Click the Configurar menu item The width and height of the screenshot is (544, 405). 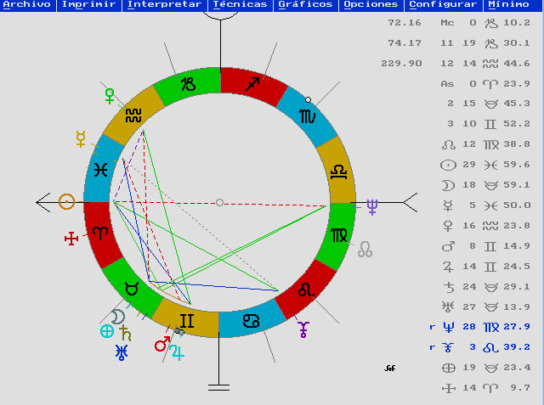[x=443, y=5]
